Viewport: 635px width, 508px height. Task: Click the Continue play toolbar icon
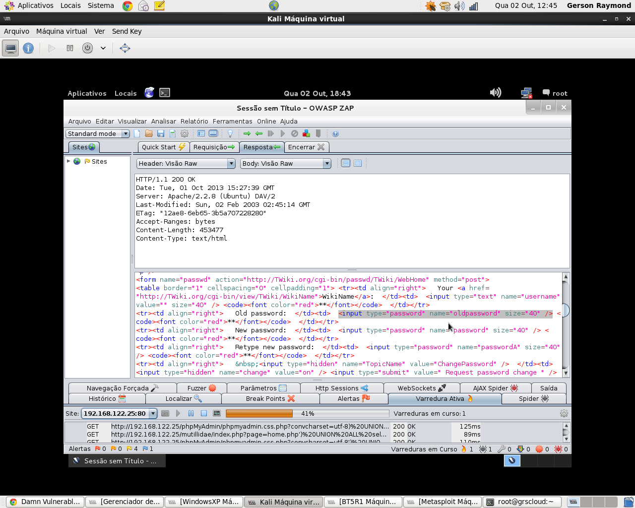[283, 133]
